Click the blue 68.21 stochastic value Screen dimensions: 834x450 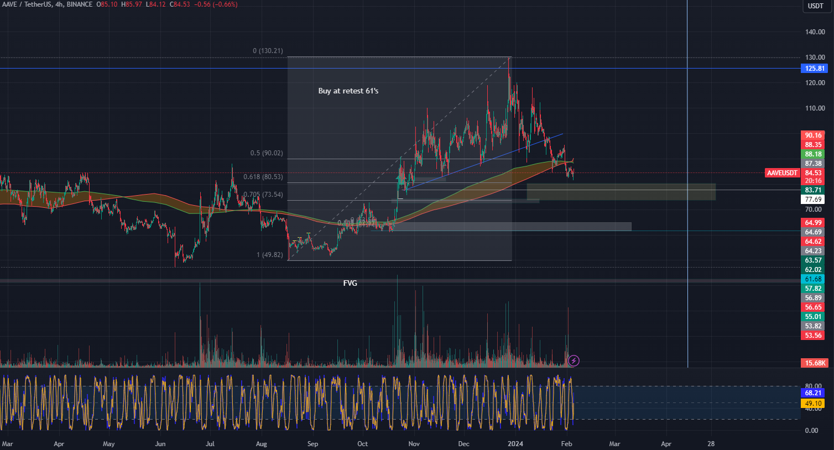813,393
